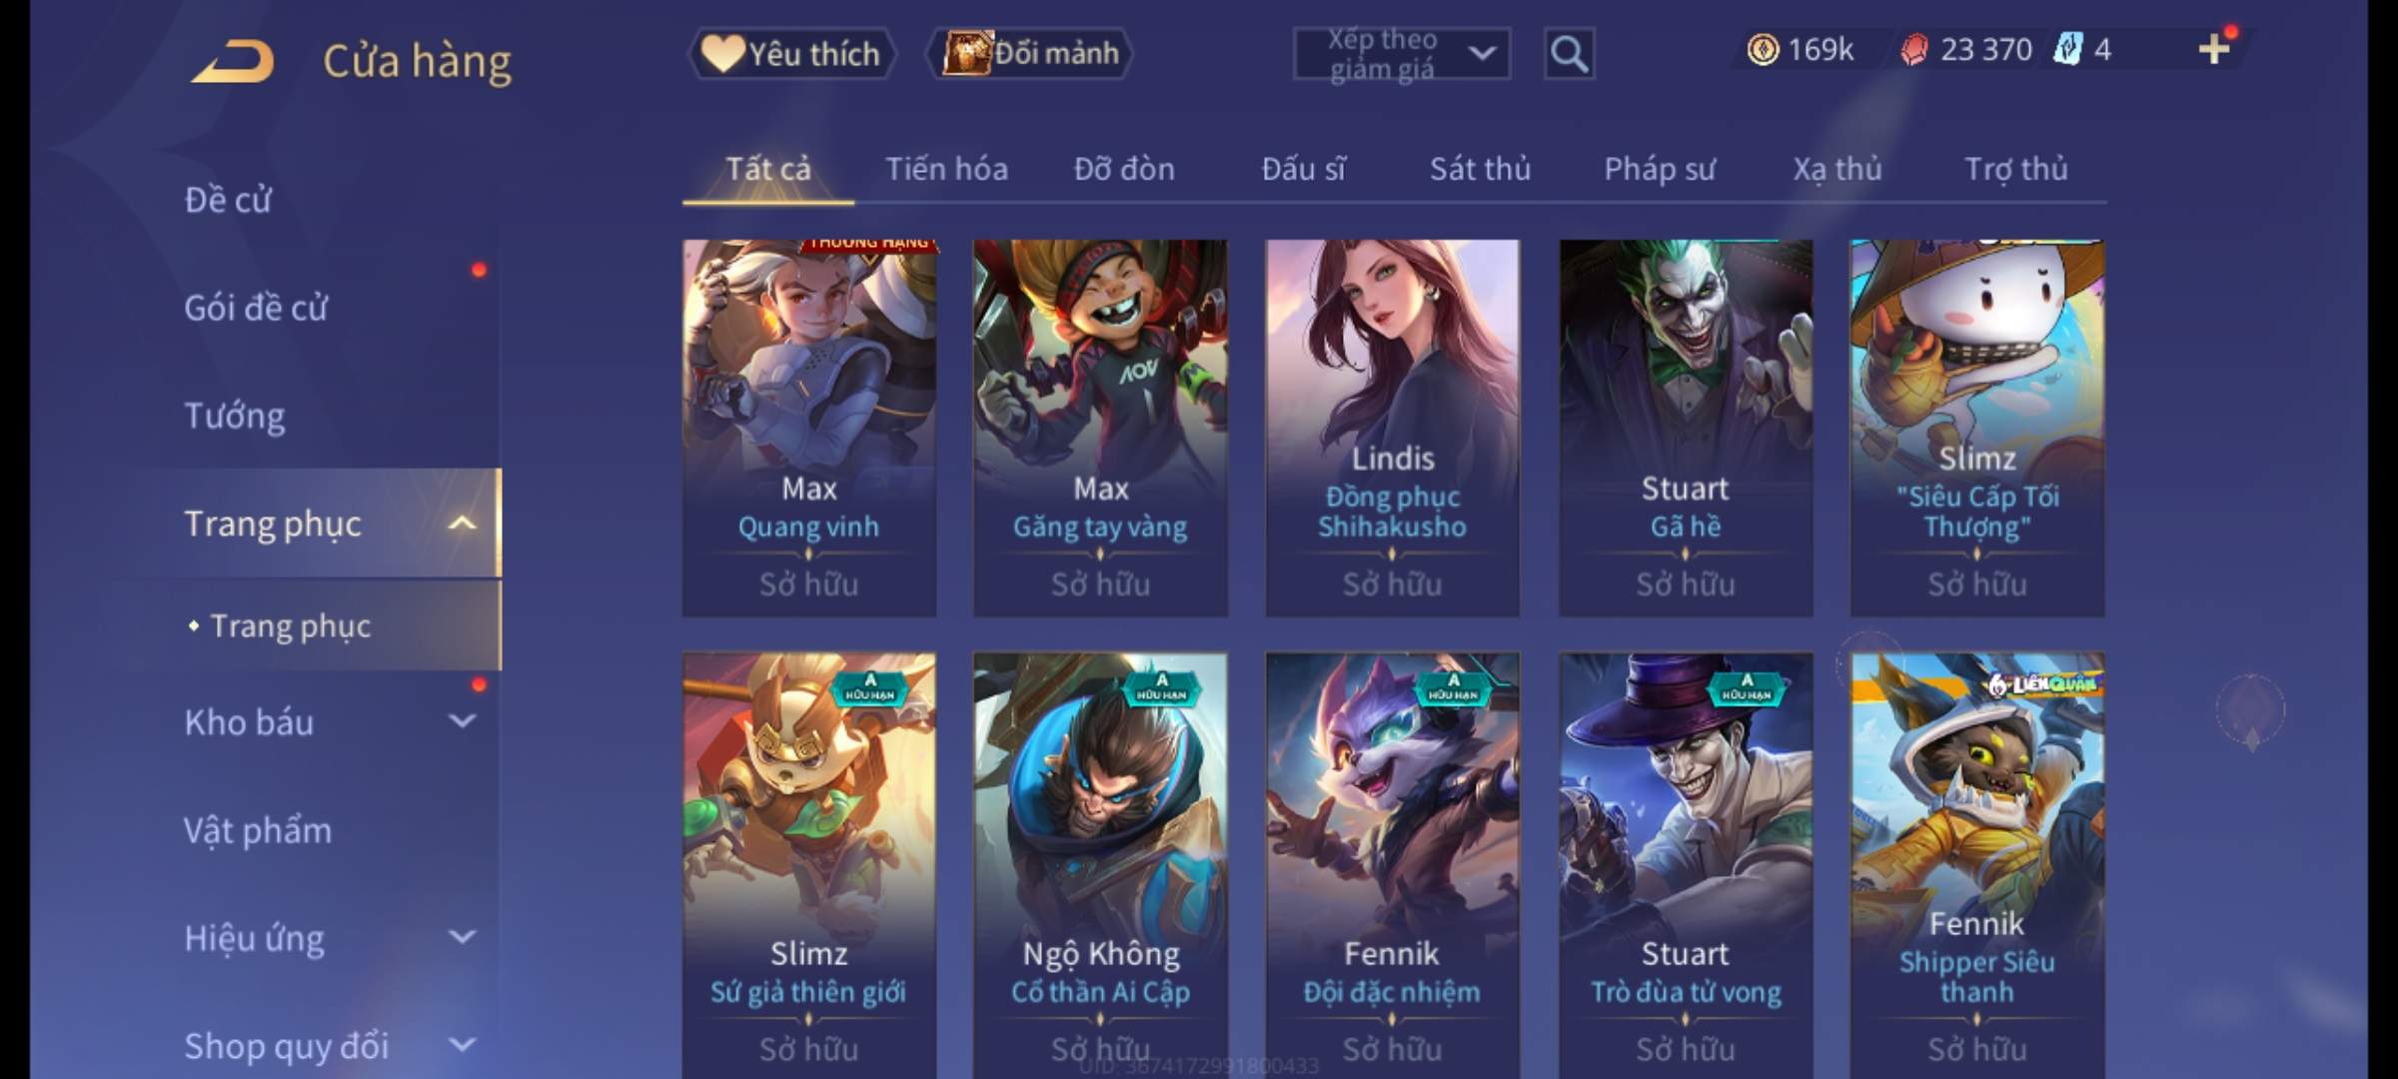Select the Sát thủ tab
The image size is (2398, 1079).
point(1480,169)
